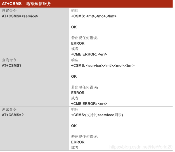Viewport: 175px width, 152px height.
Task: Click the header title "AT+CSMS 选择短信服务"
Action: point(27,4)
